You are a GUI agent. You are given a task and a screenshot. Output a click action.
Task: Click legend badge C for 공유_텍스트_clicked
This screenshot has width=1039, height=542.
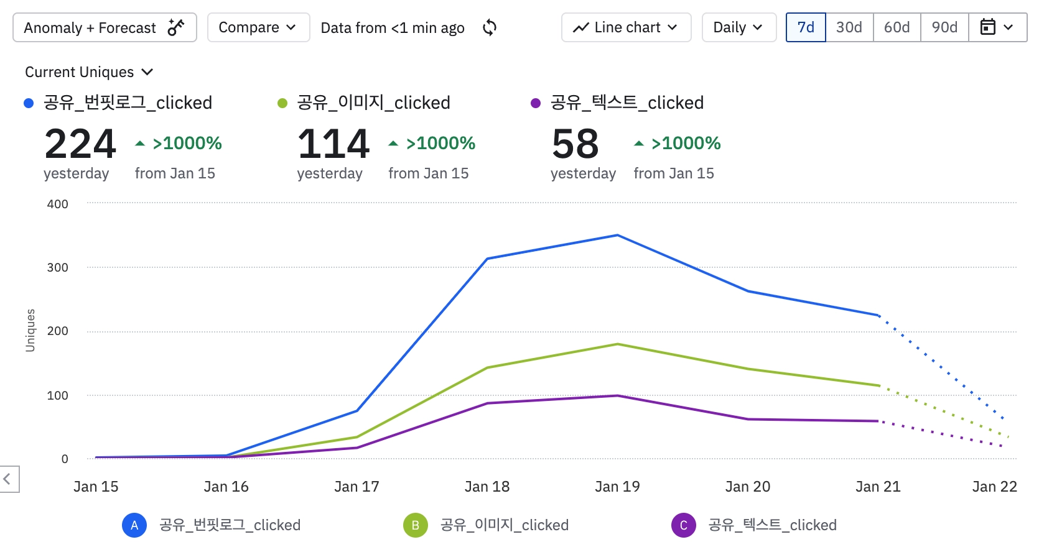[684, 525]
